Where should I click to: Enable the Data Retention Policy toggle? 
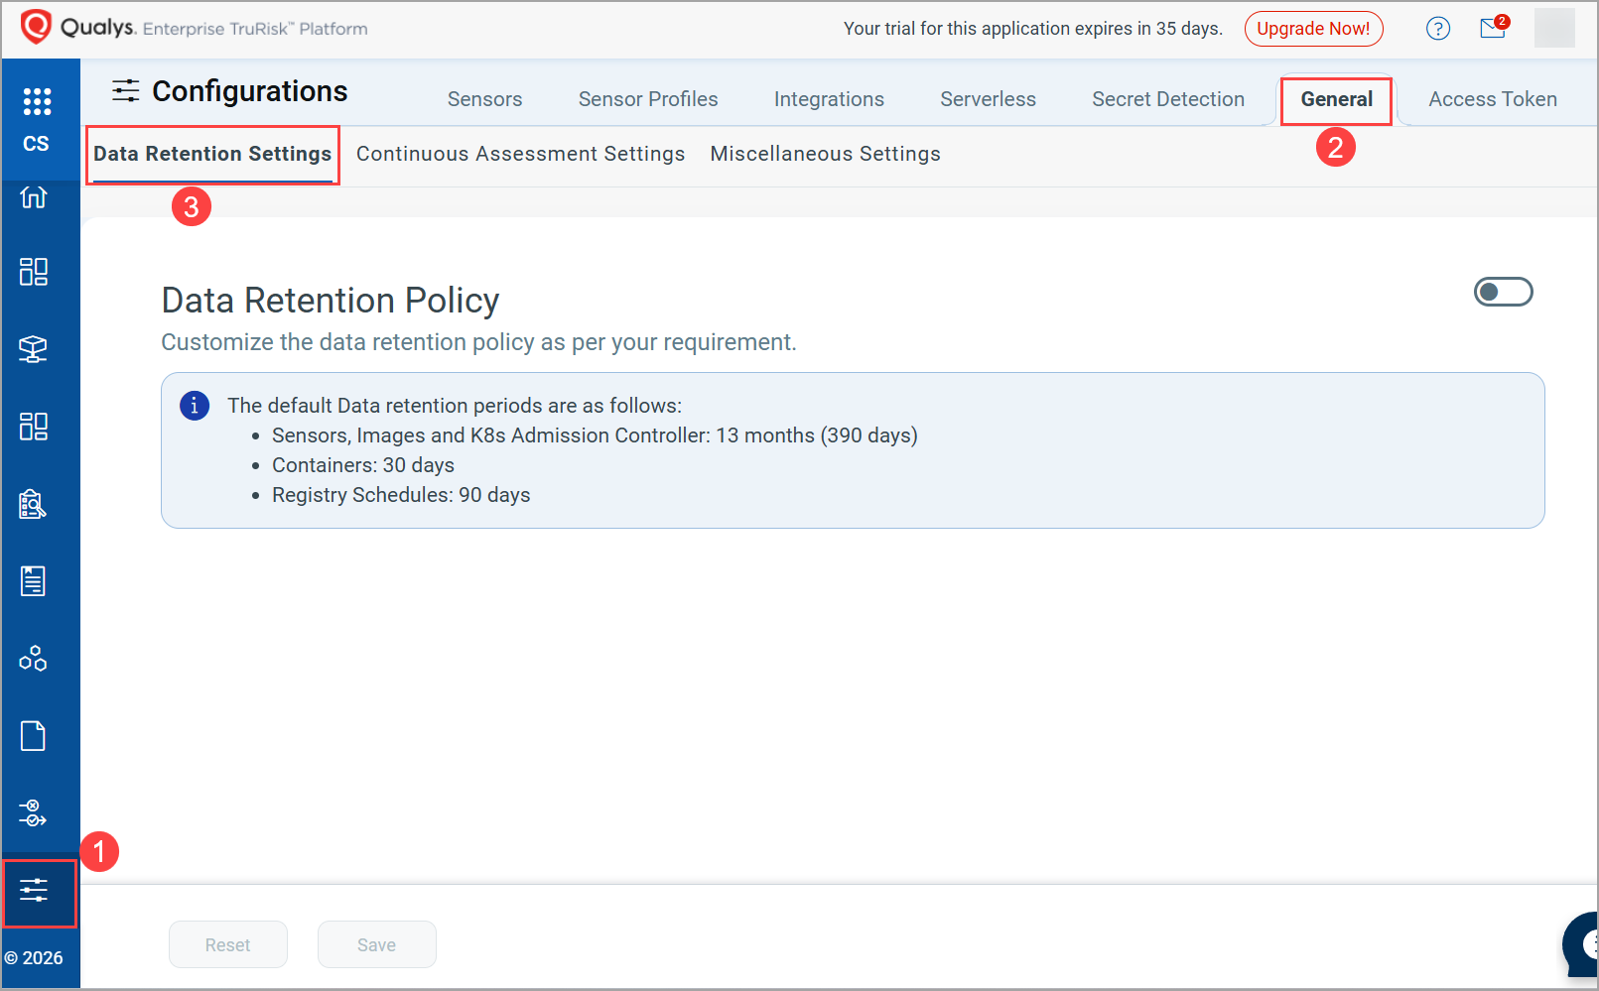(1503, 292)
